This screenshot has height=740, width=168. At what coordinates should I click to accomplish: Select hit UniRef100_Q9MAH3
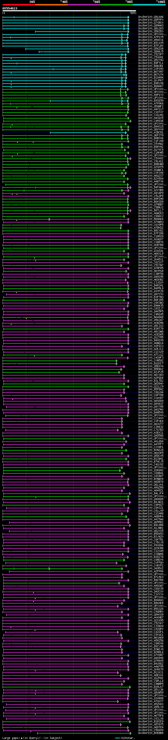(x=151, y=25)
